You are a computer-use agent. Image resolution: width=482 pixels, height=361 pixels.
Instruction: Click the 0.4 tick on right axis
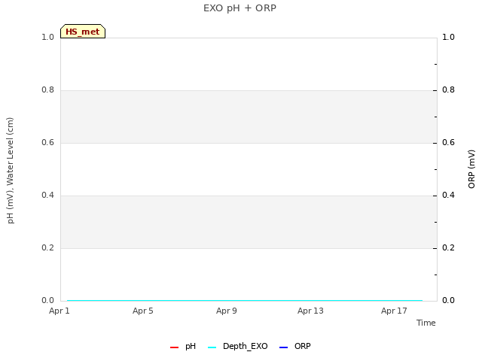coord(449,195)
